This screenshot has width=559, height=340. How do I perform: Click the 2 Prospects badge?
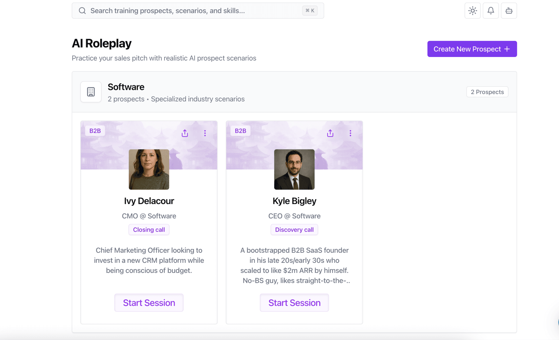coord(487,92)
